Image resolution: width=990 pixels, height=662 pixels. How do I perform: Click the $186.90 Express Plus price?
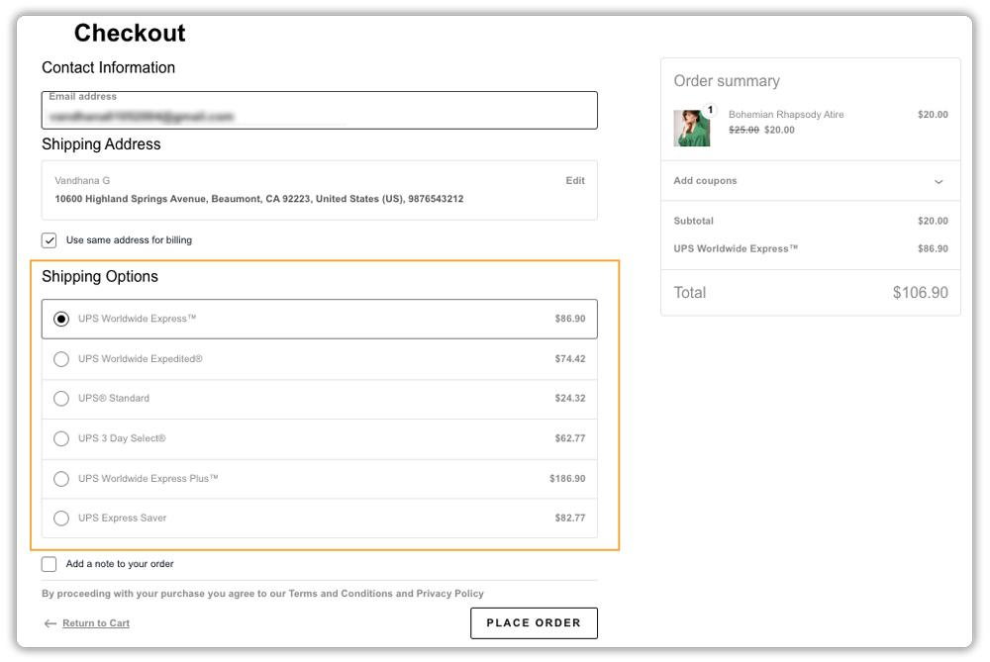click(x=567, y=479)
